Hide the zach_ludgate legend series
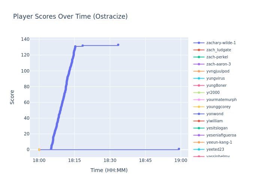262x187 pixels. click(219, 50)
